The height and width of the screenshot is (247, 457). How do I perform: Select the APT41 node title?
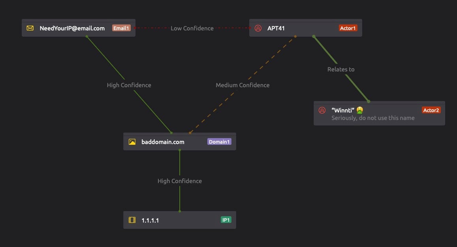pyautogui.click(x=276, y=28)
